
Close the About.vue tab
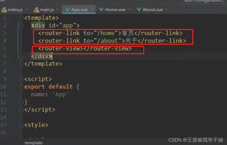tap(166, 10)
